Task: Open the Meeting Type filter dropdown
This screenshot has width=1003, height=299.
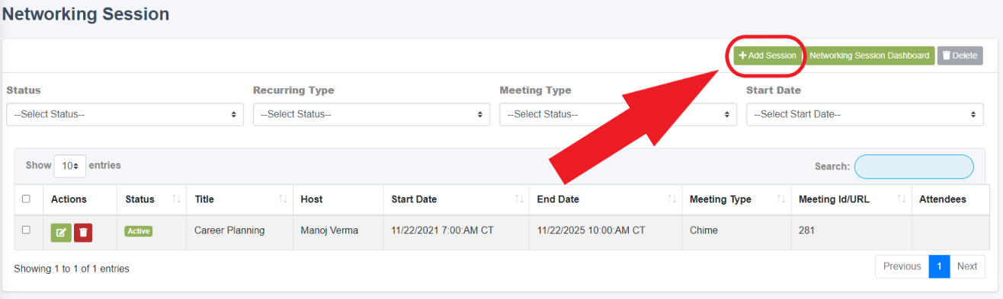Action: point(618,114)
